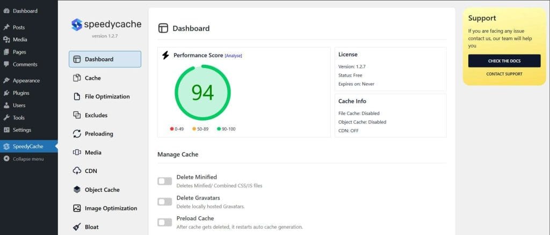Click the Media library icon in admin menu
The width and height of the screenshot is (550, 235).
[x=6, y=40]
